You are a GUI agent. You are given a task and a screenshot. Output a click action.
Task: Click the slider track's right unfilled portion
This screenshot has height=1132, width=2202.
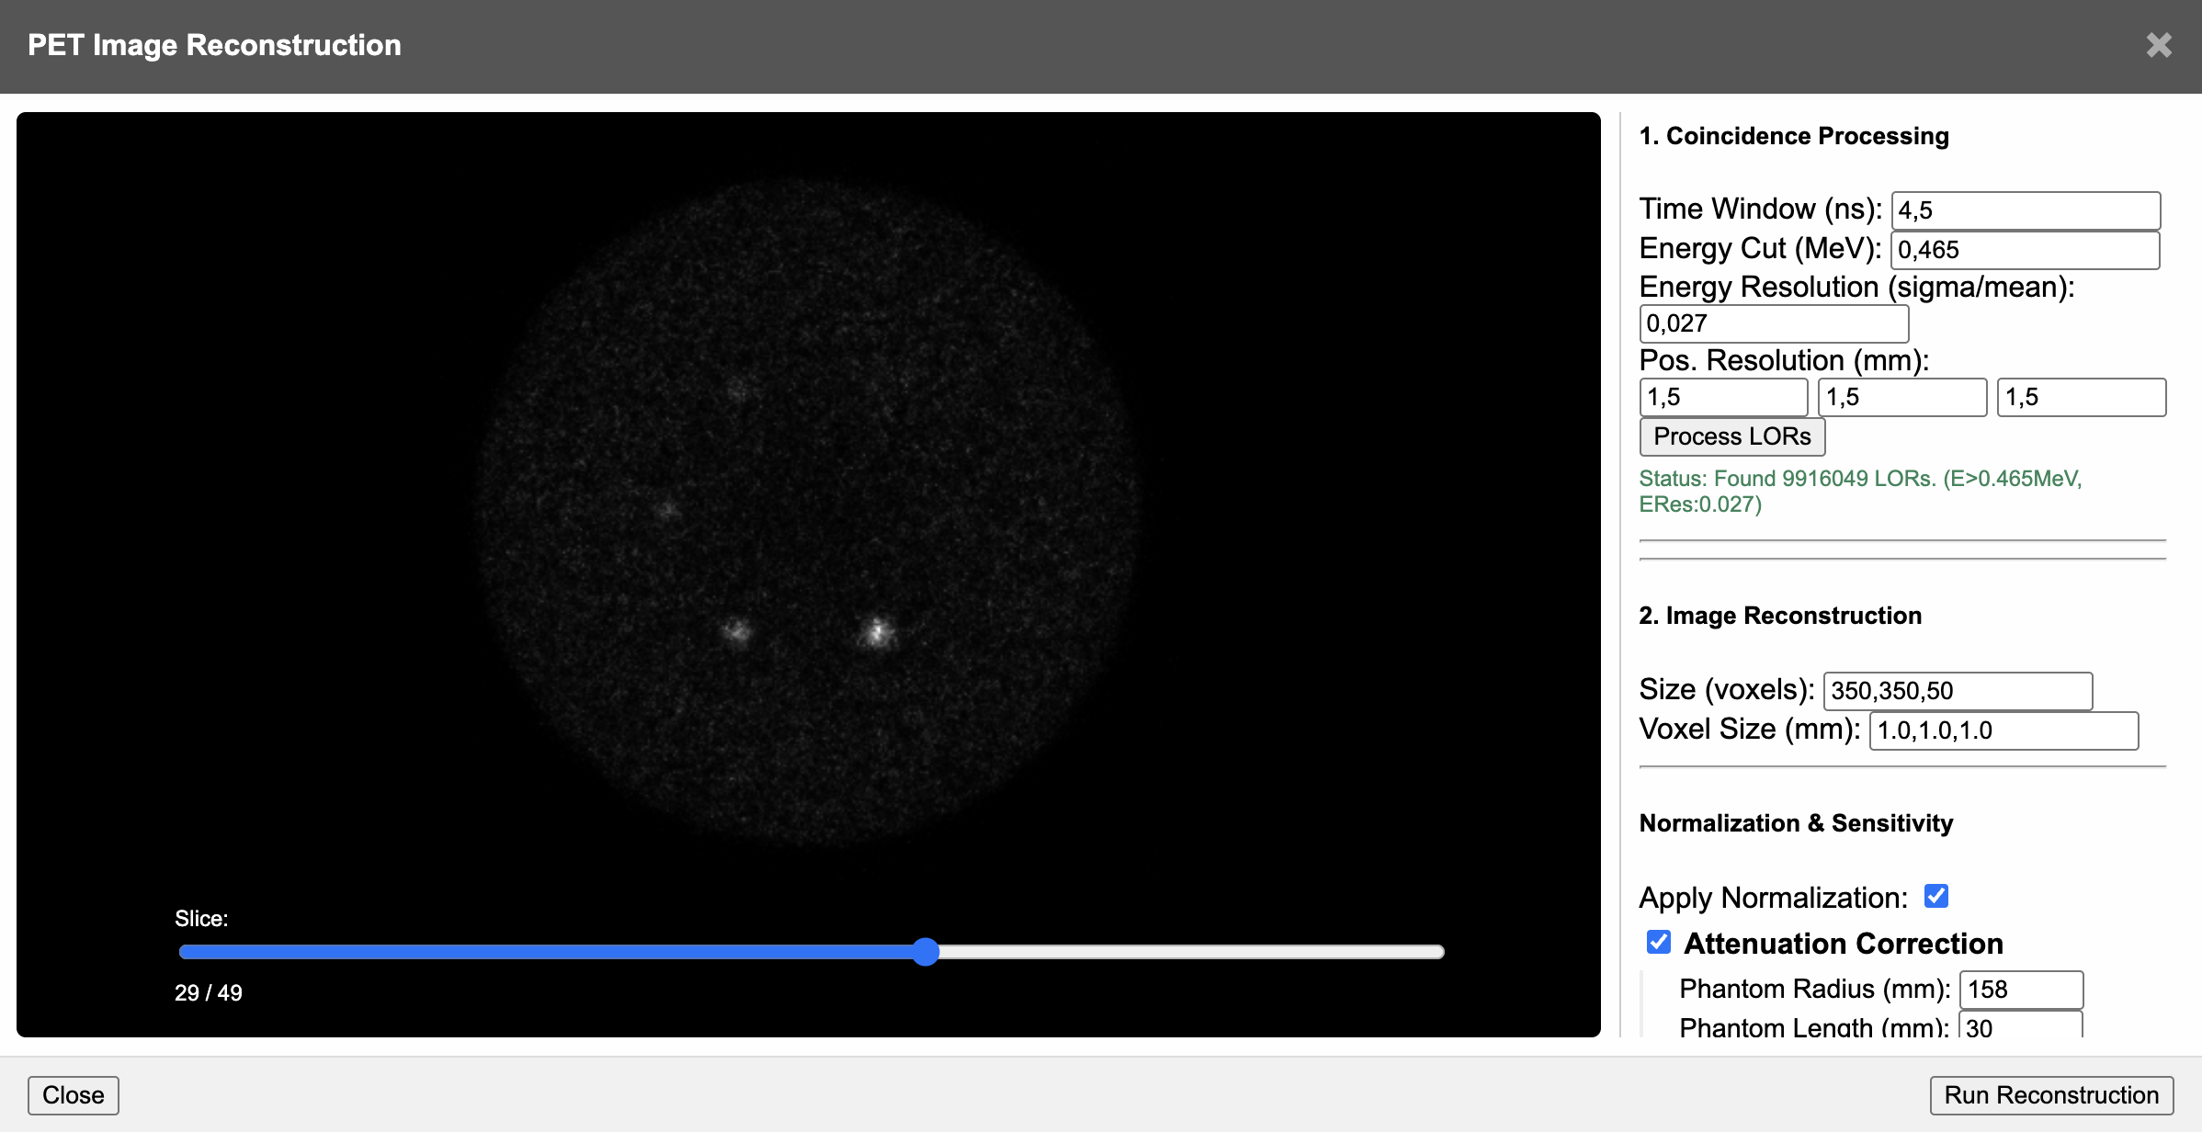1195,952
